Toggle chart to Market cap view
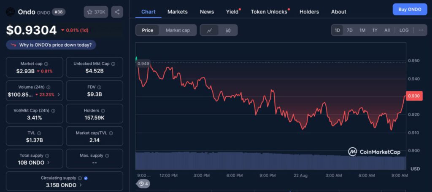 click(178, 30)
